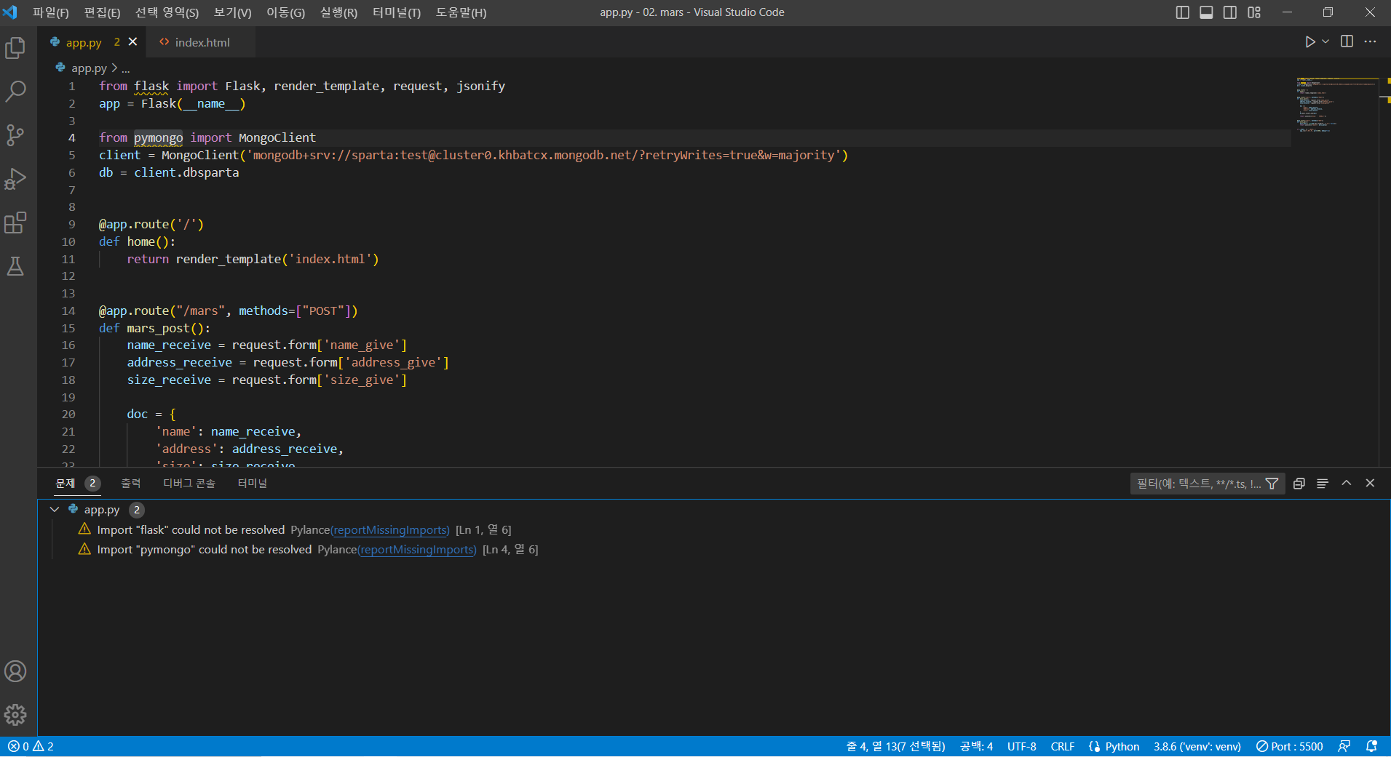Switch to the app.py editor tab
Image resolution: width=1391 pixels, height=757 pixels.
(x=84, y=42)
